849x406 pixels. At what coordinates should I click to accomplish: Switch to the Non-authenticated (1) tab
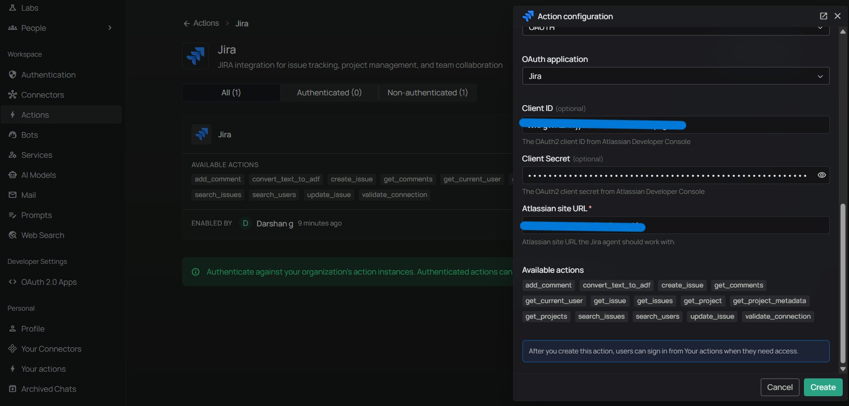tap(427, 93)
